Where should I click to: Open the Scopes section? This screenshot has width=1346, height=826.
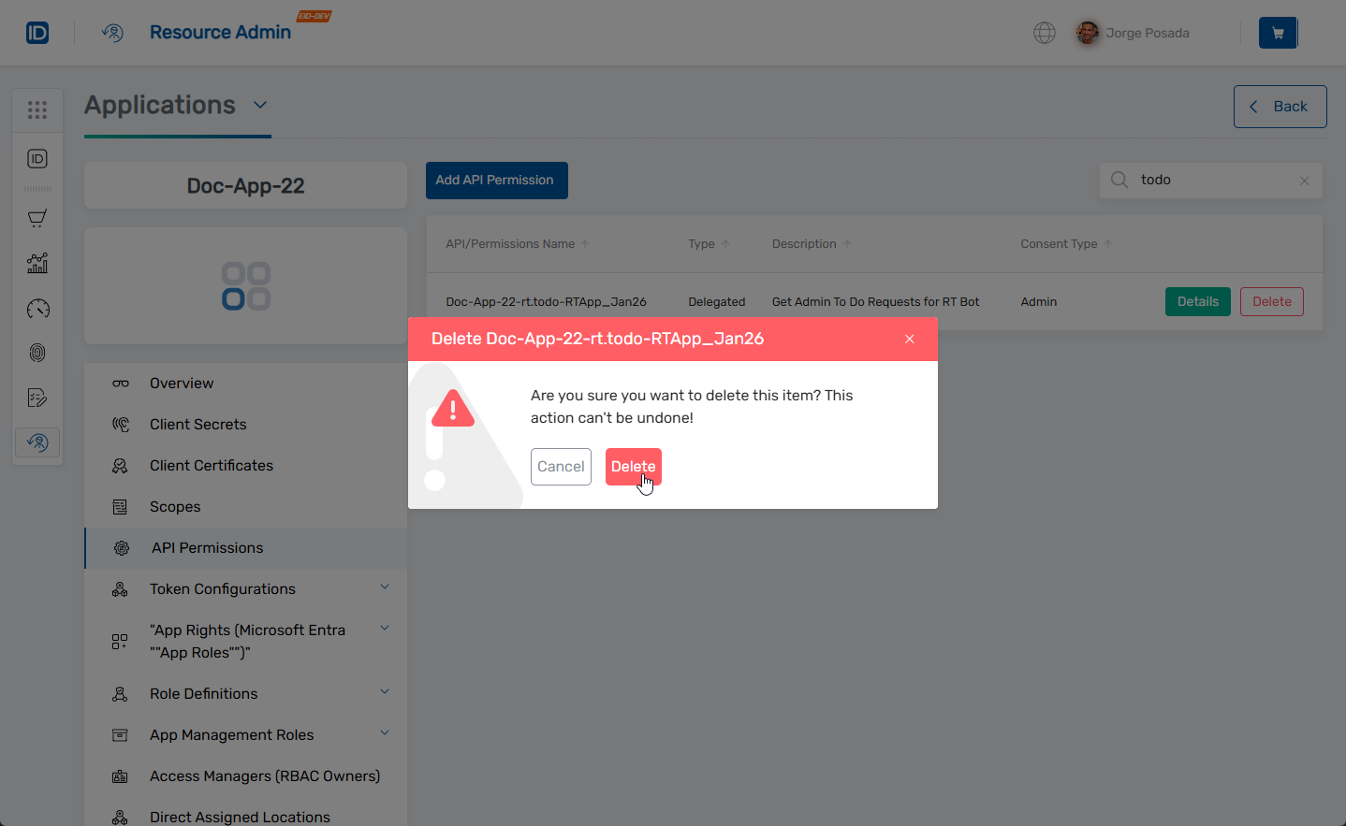(x=175, y=506)
